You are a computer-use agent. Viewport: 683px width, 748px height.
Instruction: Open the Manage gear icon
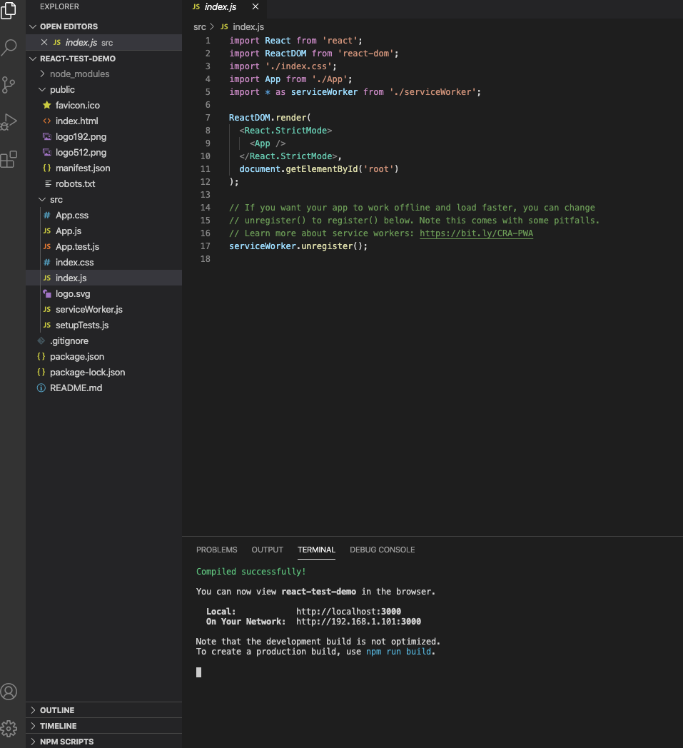(x=9, y=729)
